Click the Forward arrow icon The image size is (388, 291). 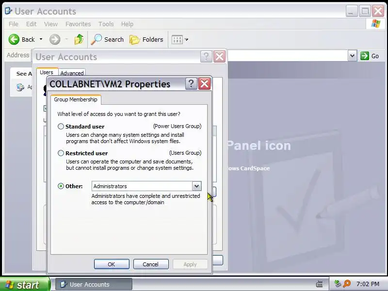55,39
